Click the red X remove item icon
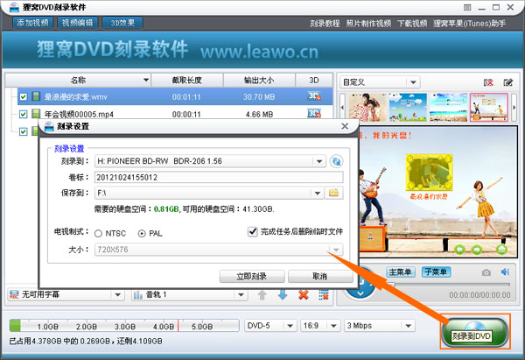The image size is (525, 360). pyautogui.click(x=304, y=295)
